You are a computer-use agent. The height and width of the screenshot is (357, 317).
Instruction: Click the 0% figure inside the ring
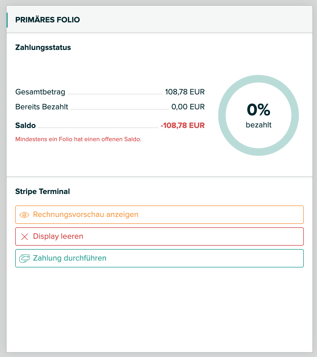pyautogui.click(x=259, y=110)
